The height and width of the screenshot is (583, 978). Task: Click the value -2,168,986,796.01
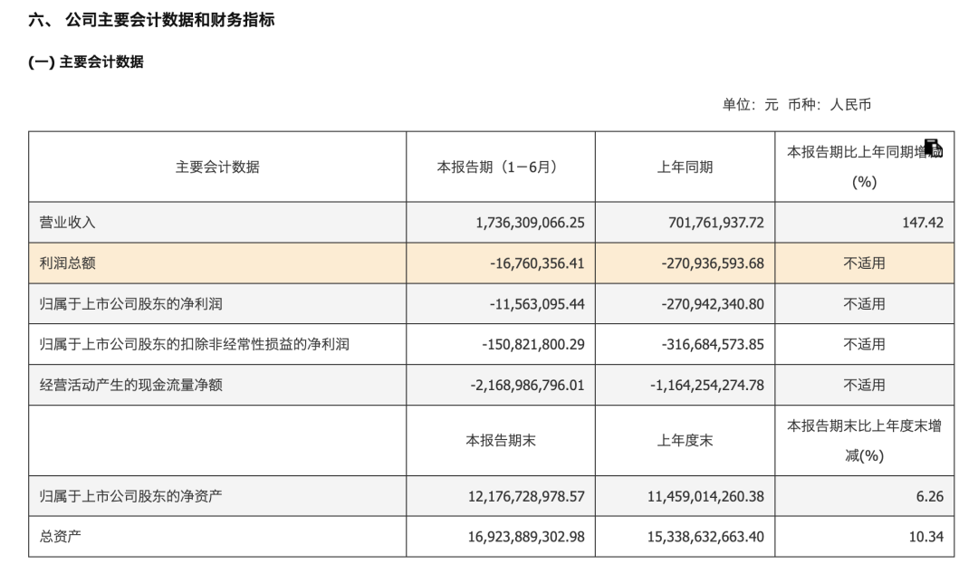click(527, 385)
